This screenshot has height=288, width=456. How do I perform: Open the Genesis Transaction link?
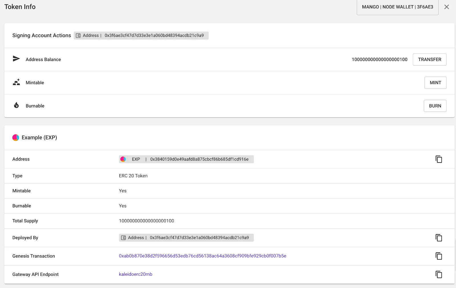point(202,256)
